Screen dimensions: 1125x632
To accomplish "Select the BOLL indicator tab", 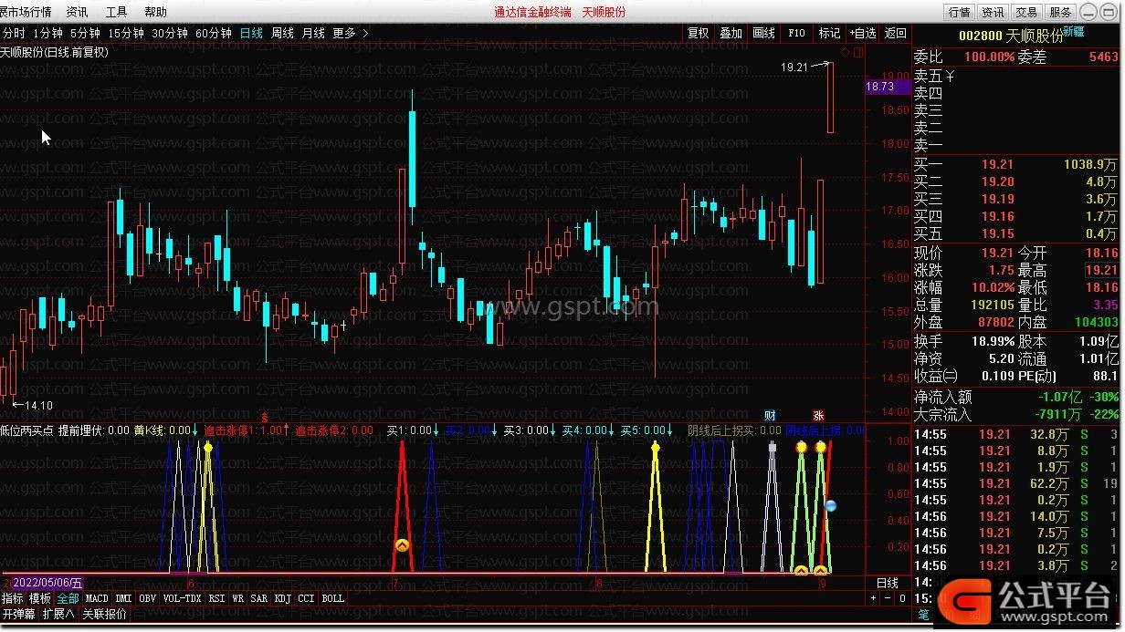I will (333, 598).
